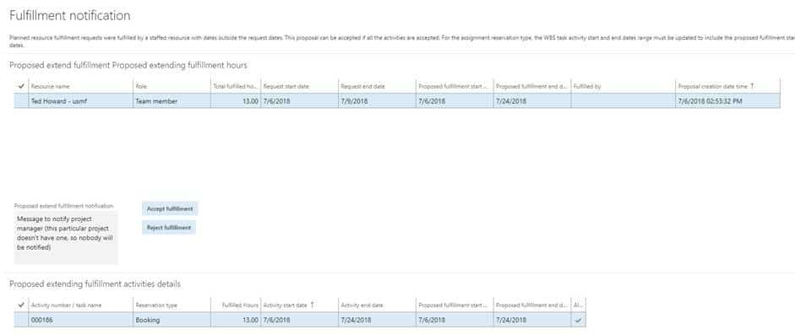Open the Fulfilled Hours column header
The width and height of the screenshot is (795, 335).
point(236,305)
